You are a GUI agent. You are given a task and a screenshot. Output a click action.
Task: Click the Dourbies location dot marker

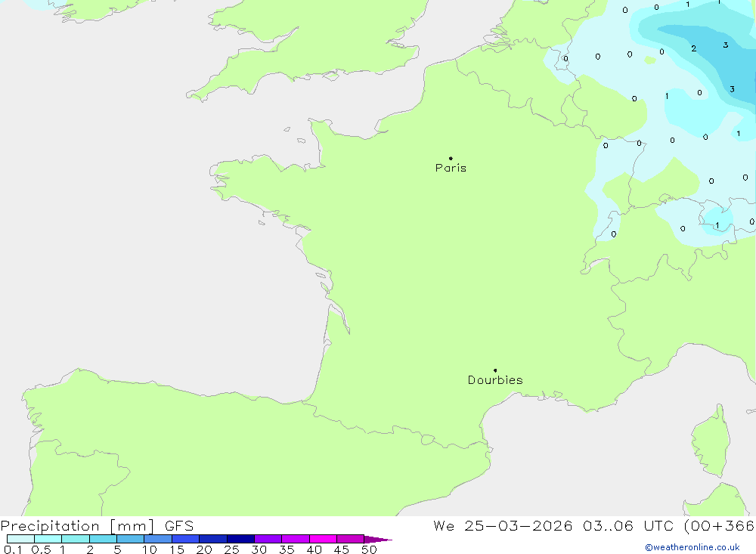point(495,370)
